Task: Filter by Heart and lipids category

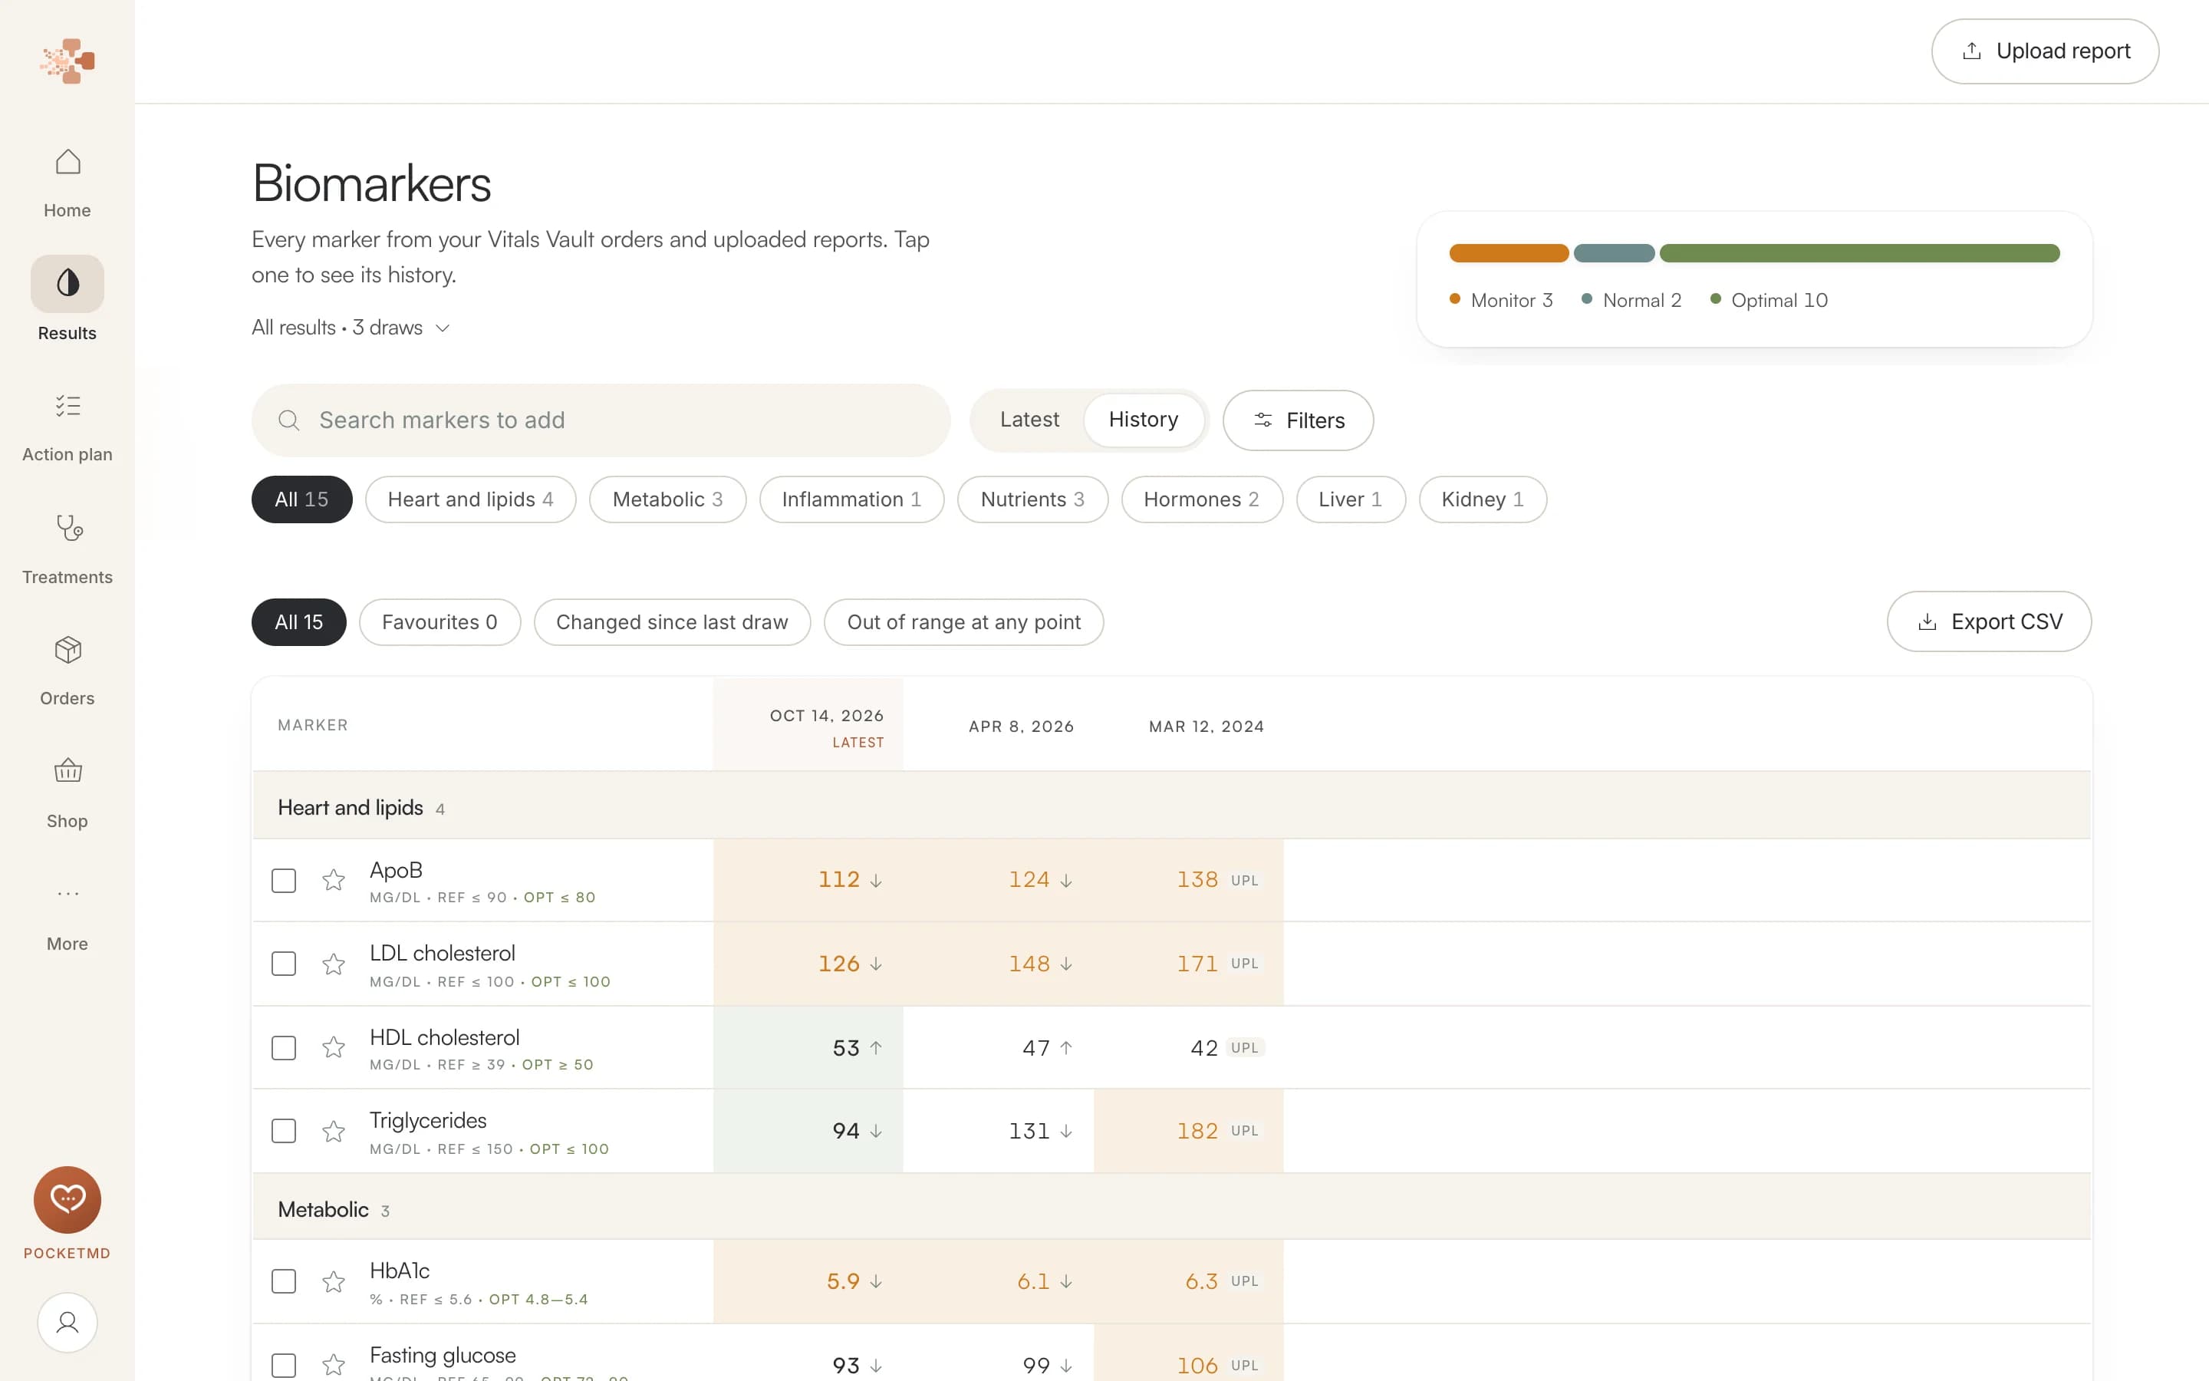Action: [471, 499]
